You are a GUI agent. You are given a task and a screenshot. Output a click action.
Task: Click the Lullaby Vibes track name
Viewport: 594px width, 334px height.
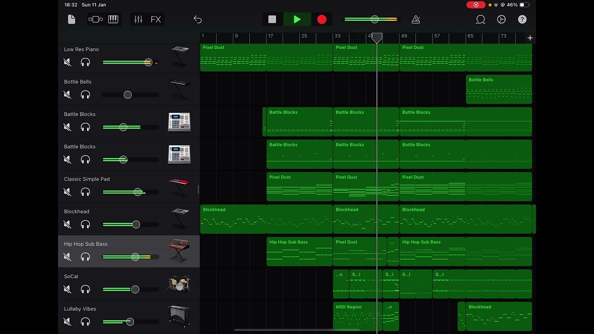[x=80, y=309]
